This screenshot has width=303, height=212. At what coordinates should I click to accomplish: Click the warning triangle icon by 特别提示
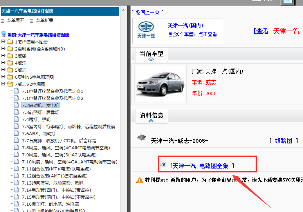[139, 180]
